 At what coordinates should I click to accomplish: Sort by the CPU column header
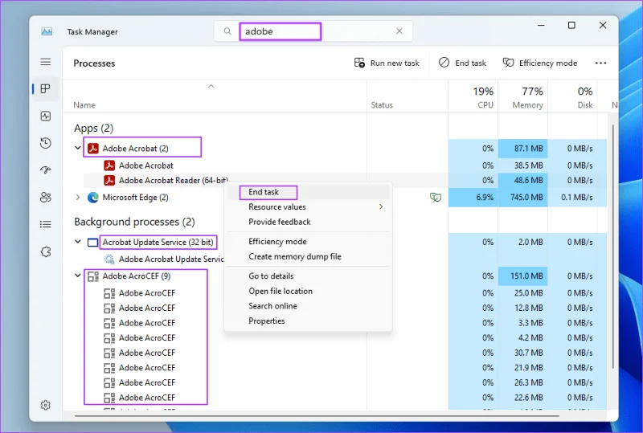[x=473, y=97]
